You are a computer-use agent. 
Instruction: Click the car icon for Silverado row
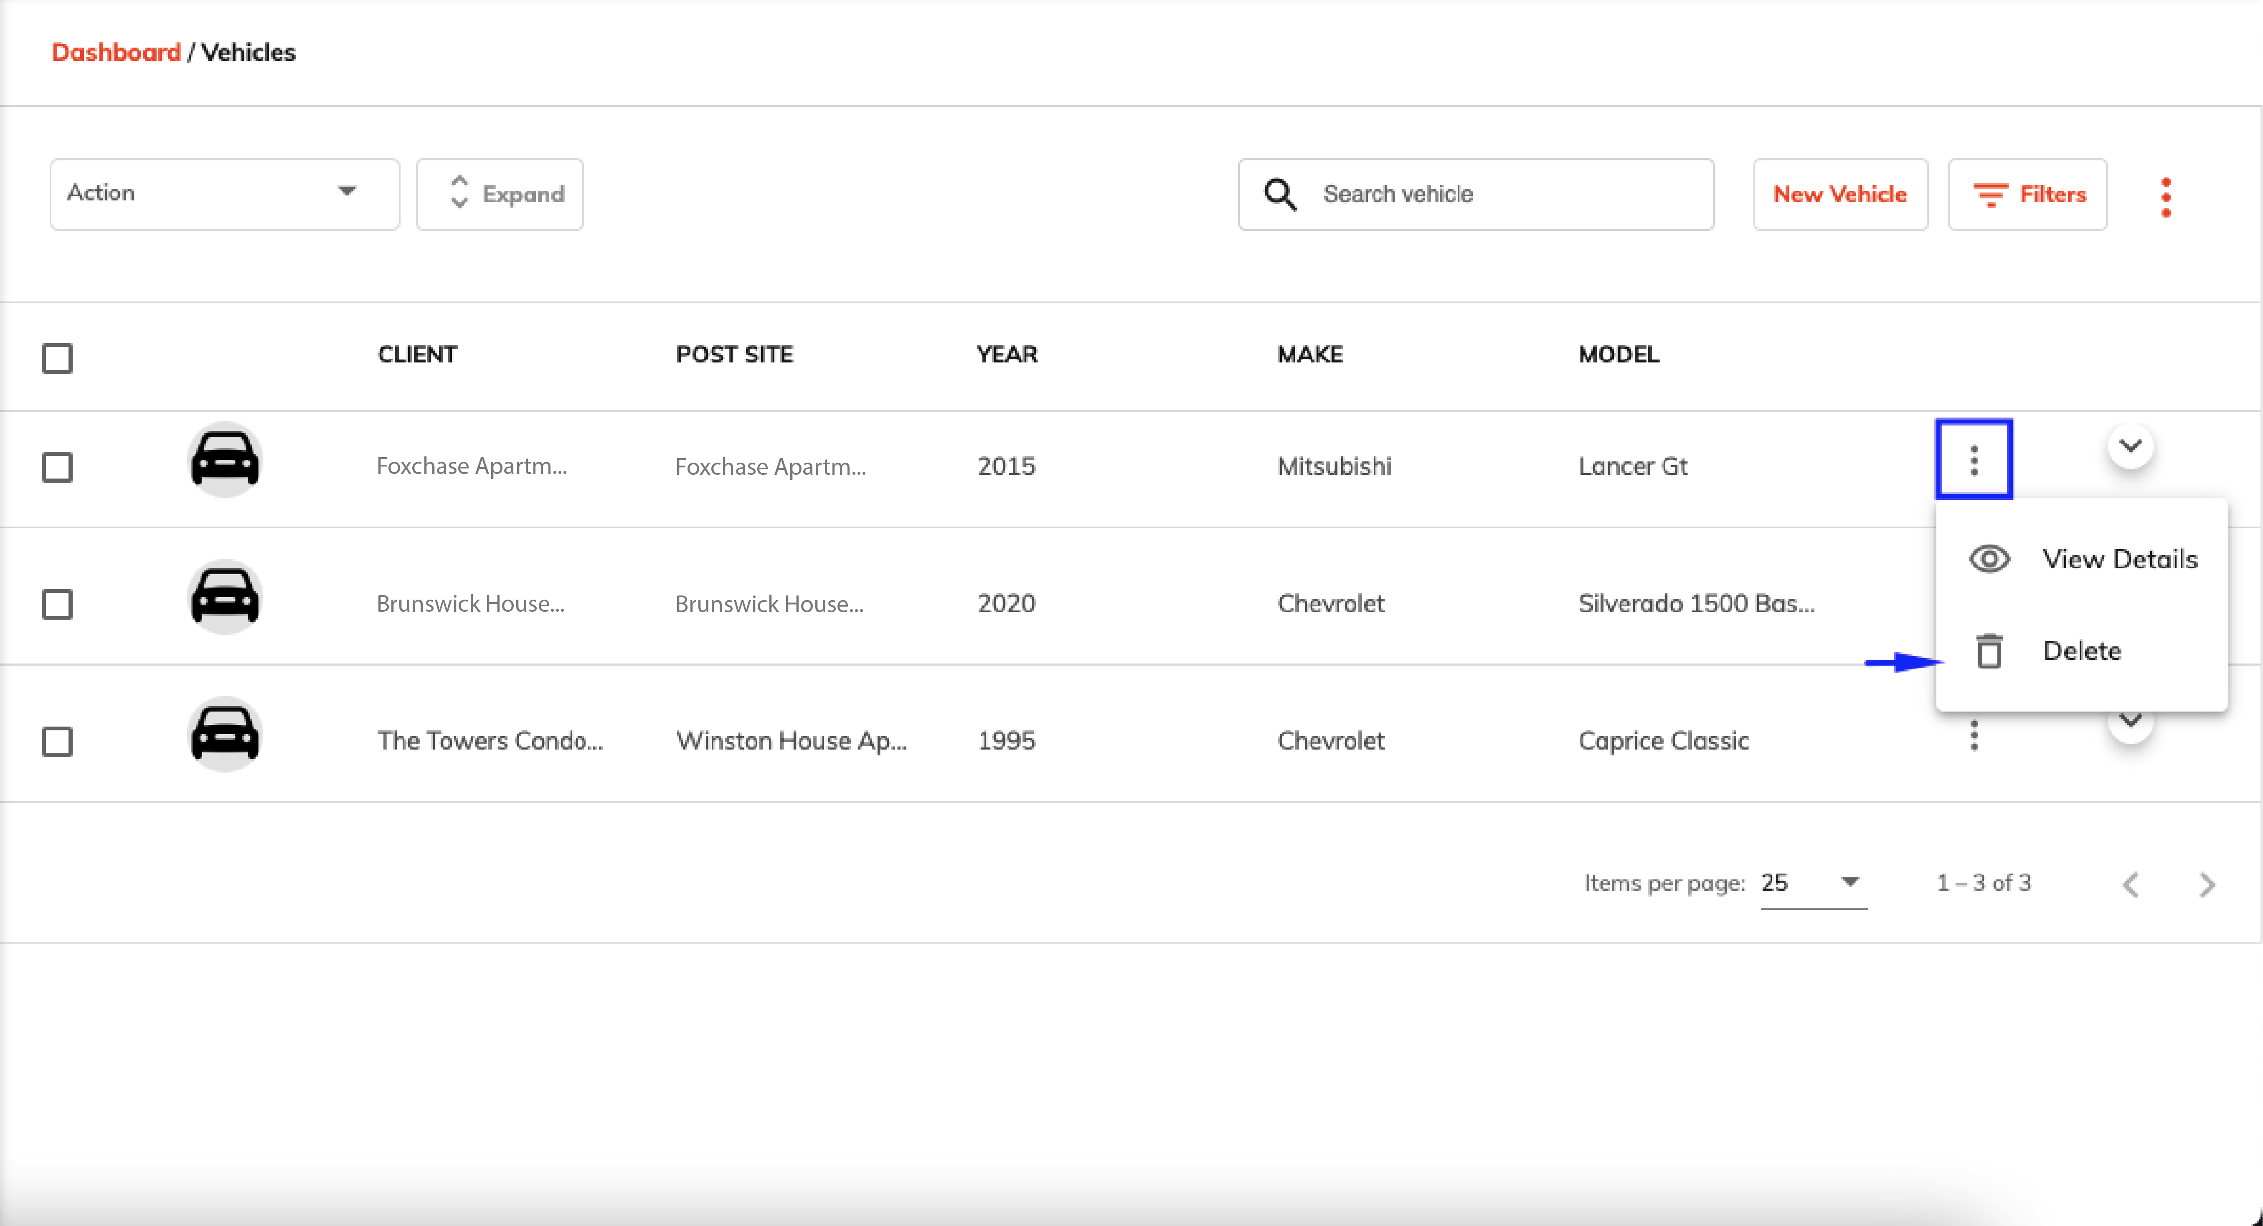[x=225, y=597]
